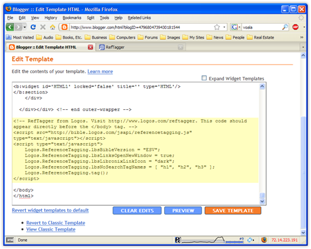Go to the Home page icon
The height and width of the screenshot is (249, 311).
click(x=52, y=27)
